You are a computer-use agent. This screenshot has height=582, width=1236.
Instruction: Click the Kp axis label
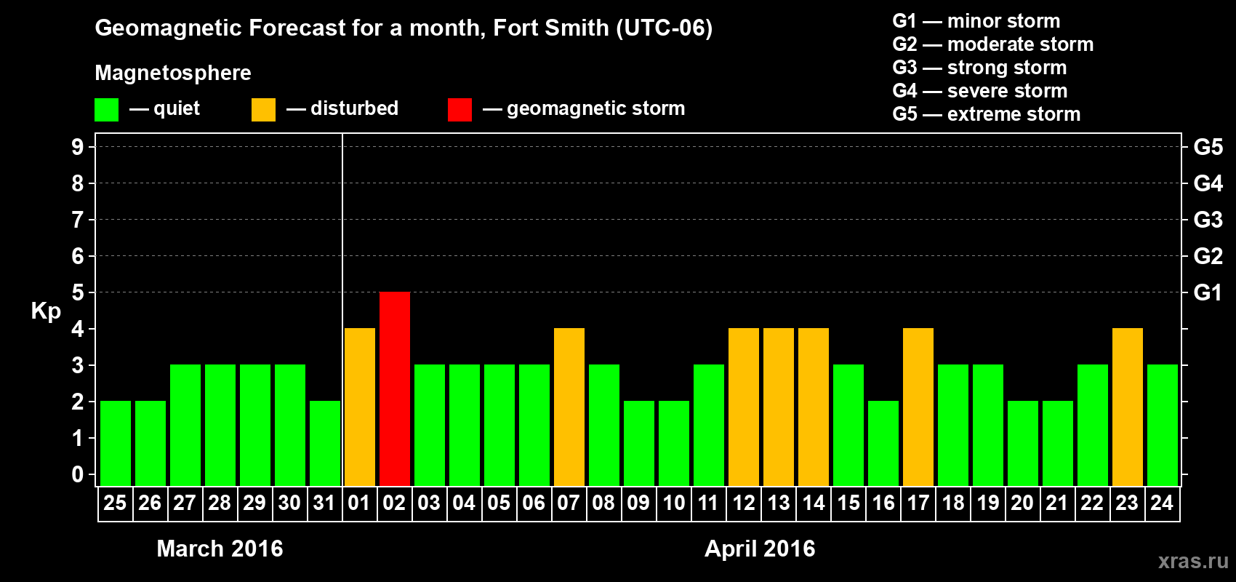click(x=46, y=311)
